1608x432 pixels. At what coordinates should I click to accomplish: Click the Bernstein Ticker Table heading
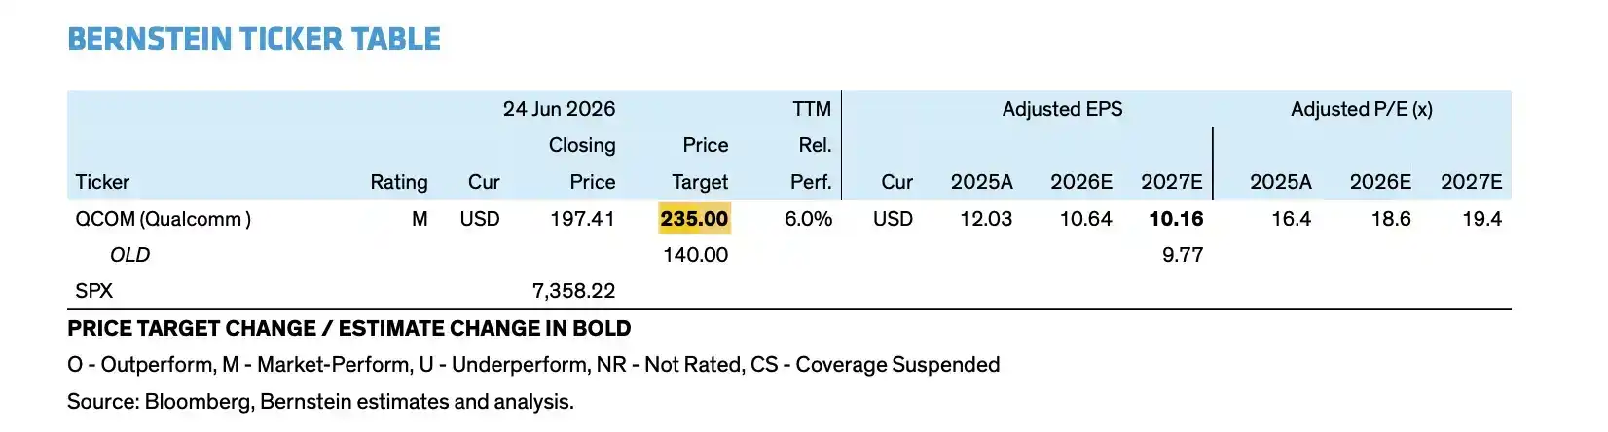click(254, 39)
